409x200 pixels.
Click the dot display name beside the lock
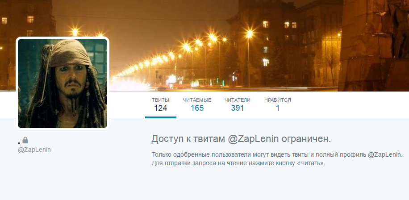(x=19, y=142)
